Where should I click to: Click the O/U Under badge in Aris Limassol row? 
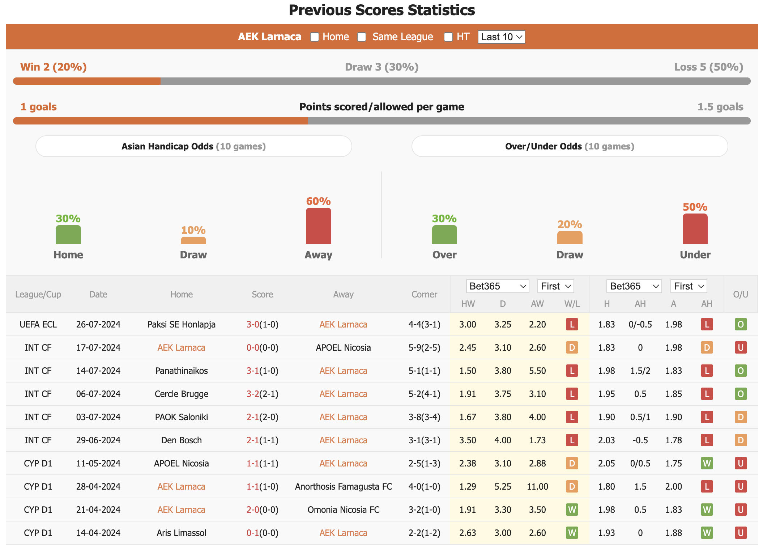[741, 533]
